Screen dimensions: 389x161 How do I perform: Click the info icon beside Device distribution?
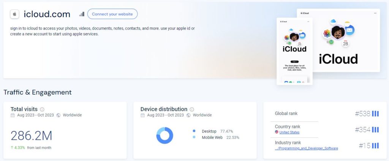192,109
